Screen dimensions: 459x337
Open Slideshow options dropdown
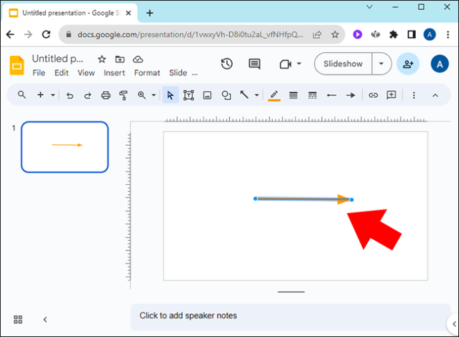381,64
